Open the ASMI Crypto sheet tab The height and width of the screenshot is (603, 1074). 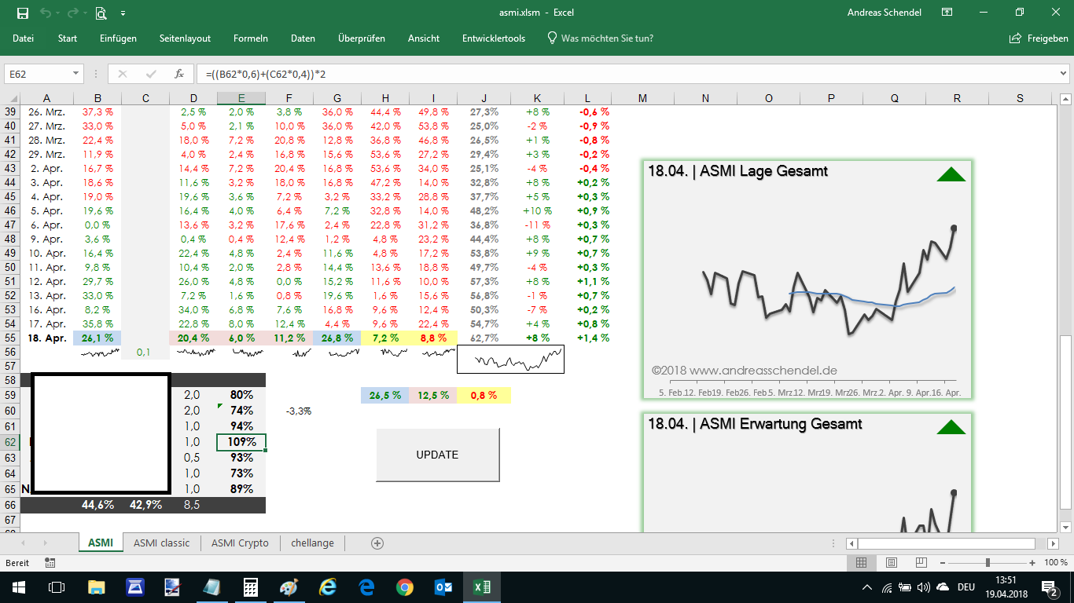[x=239, y=543]
